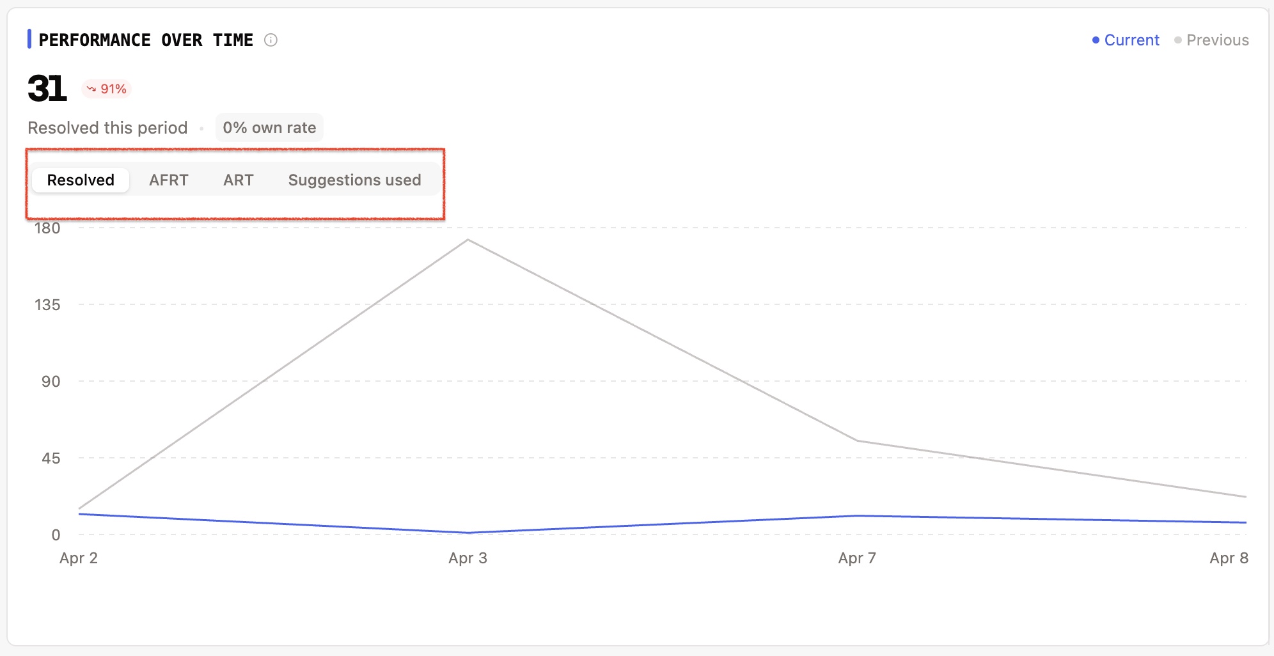Open the Suggestions used tab
The image size is (1274, 656).
[354, 180]
